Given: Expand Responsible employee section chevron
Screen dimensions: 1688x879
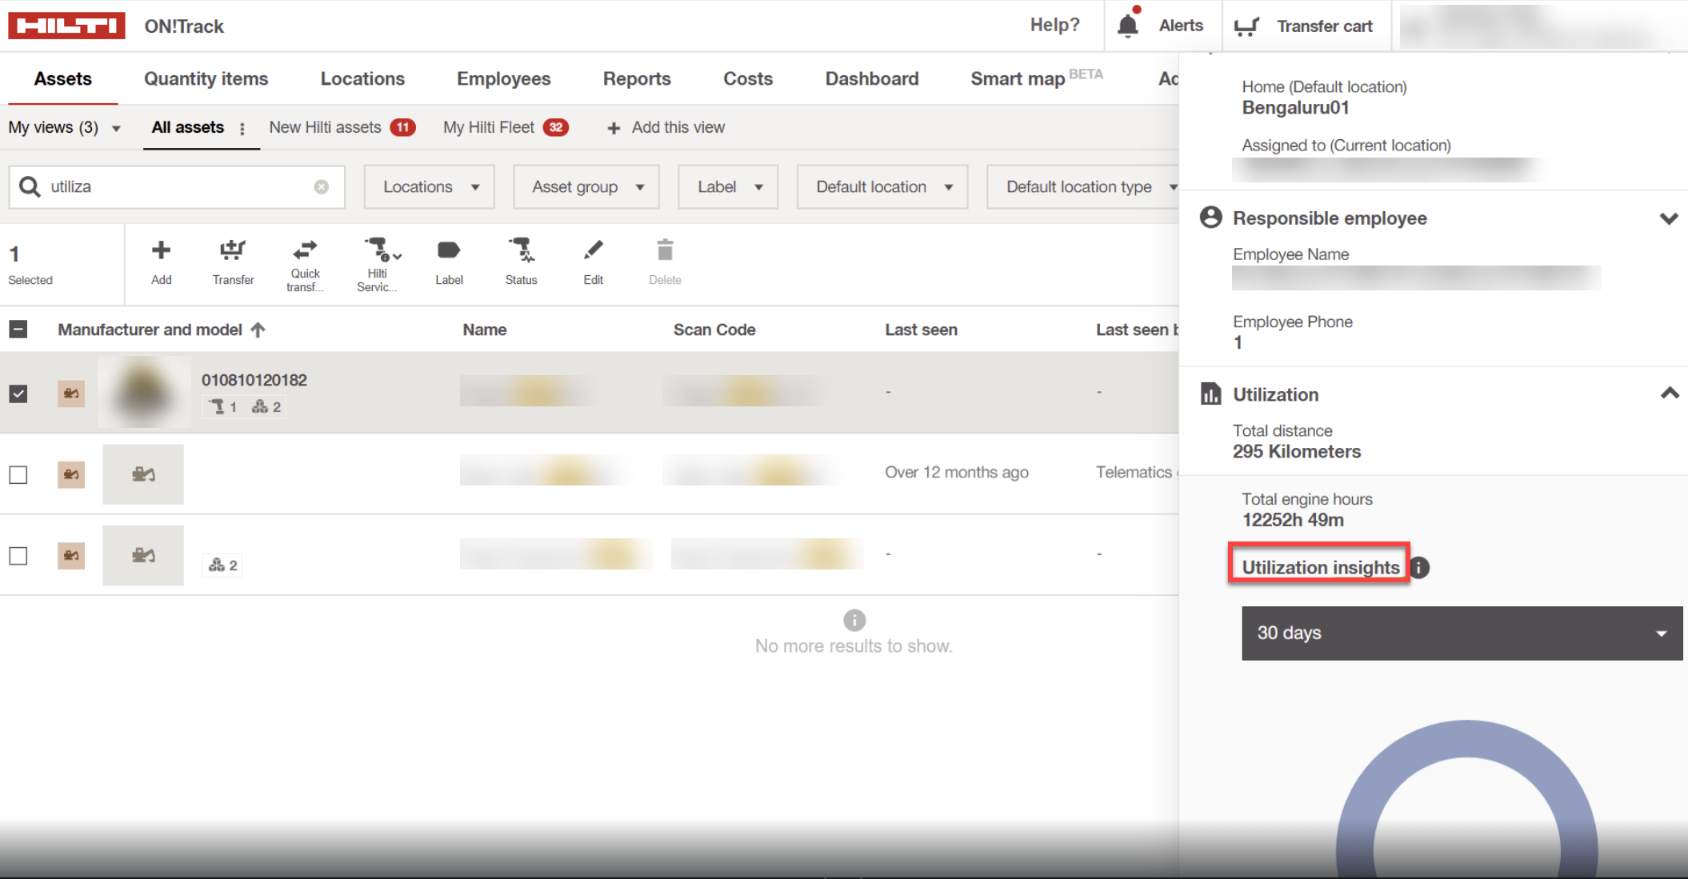Looking at the screenshot, I should [x=1668, y=218].
